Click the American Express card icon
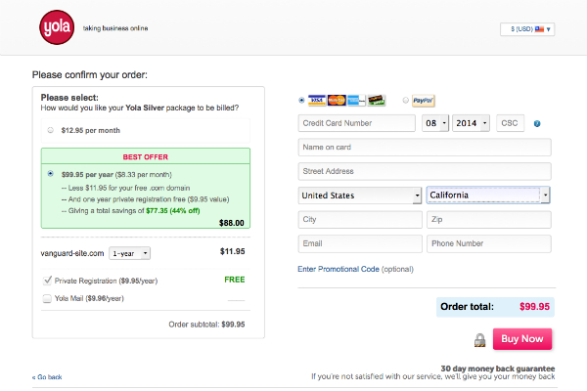This screenshot has width=587, height=391. point(356,101)
